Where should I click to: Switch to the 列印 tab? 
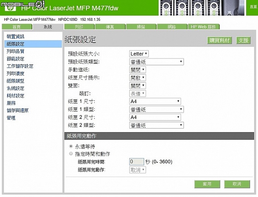[79, 27]
